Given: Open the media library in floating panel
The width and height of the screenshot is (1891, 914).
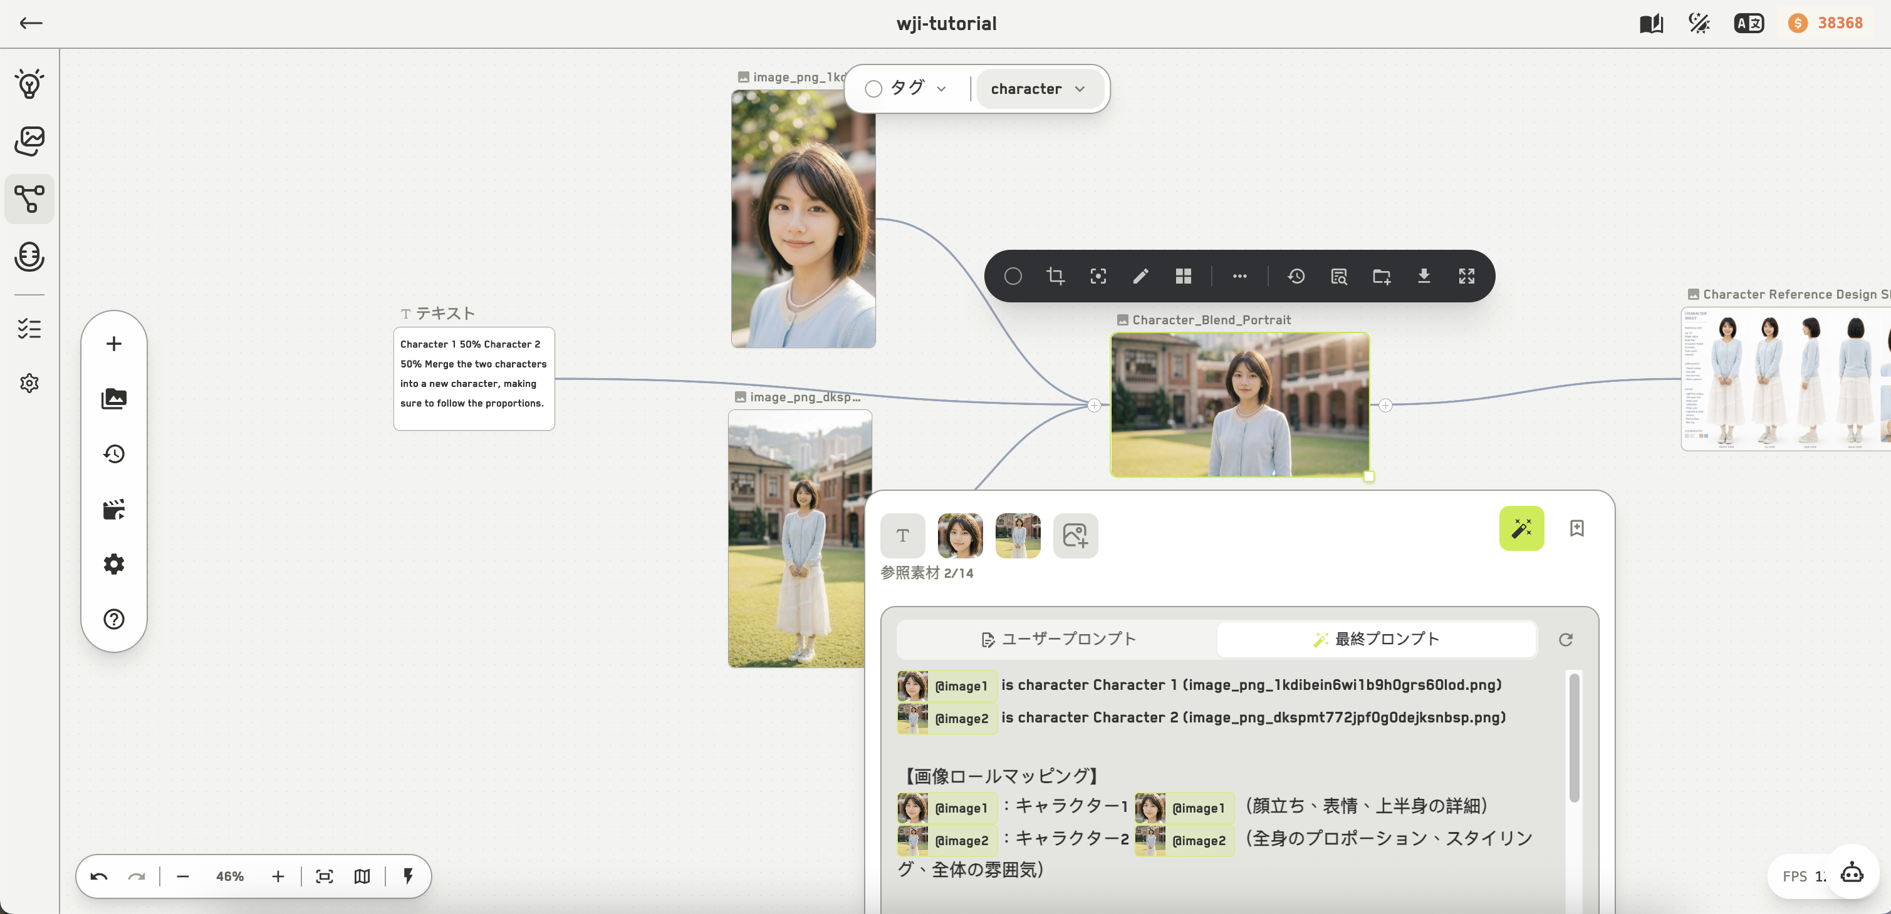Looking at the screenshot, I should coord(114,398).
